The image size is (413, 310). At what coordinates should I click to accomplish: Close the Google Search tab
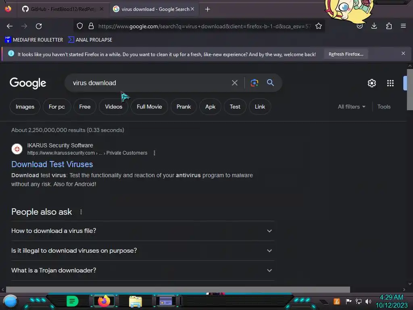(192, 9)
